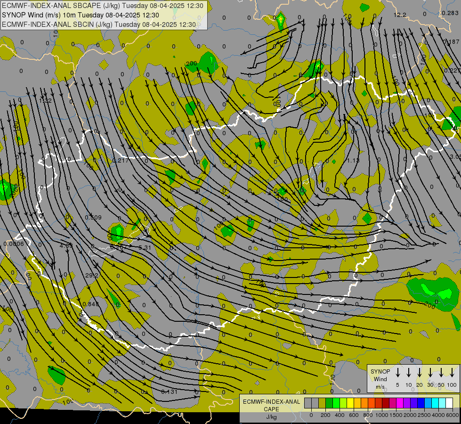Image resolution: width=461 pixels, height=424 pixels.
Task: Click the map value 1.13
Action: coord(353,160)
